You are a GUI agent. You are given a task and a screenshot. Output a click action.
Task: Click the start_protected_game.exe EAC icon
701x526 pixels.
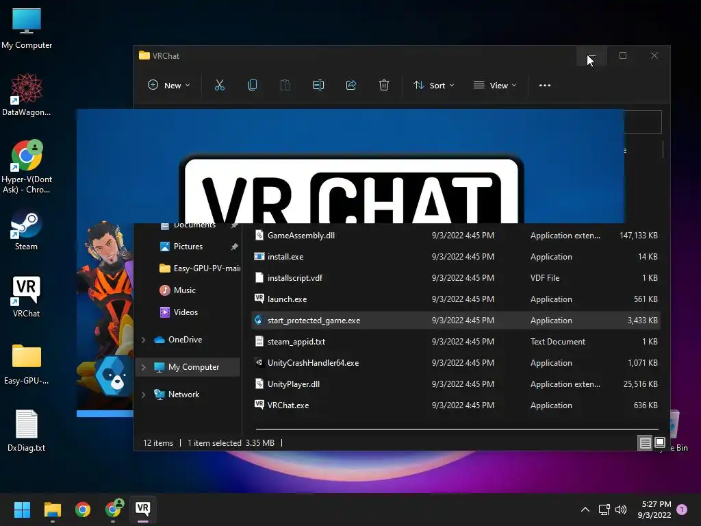coord(259,320)
